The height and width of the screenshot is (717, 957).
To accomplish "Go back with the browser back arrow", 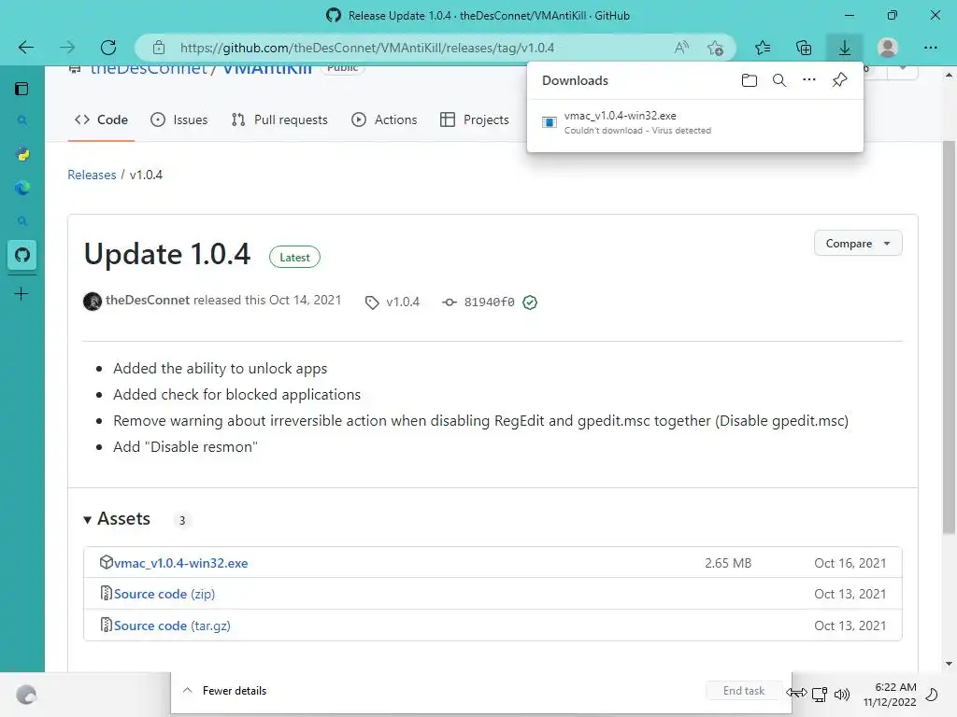I will [x=25, y=48].
